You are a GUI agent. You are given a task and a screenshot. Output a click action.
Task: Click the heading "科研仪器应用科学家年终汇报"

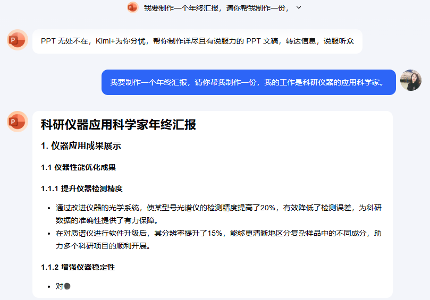pyautogui.click(x=119, y=125)
